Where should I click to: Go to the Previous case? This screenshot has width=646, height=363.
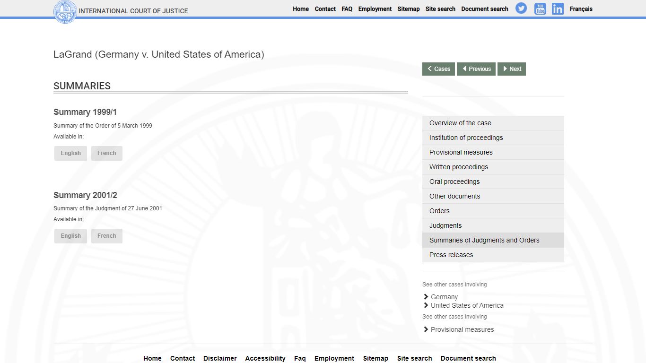[x=476, y=69]
